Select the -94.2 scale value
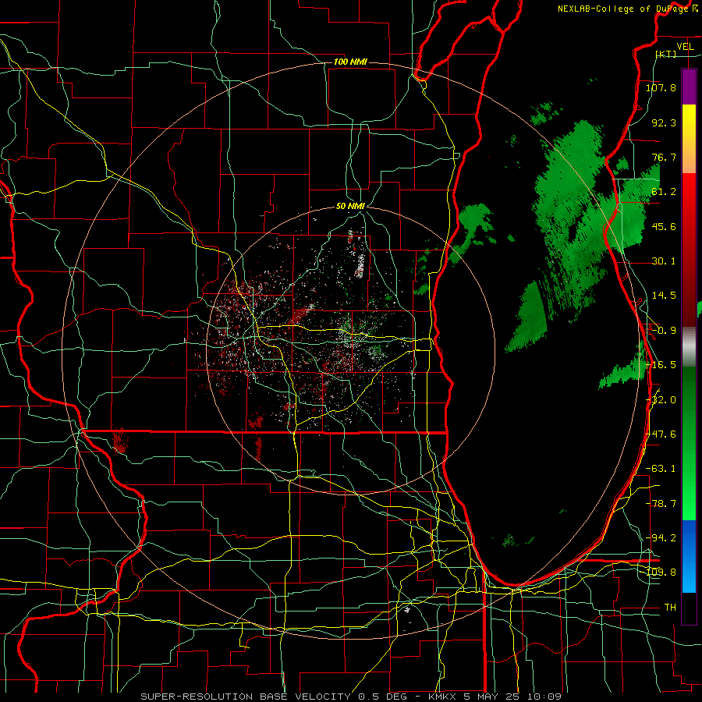 (x=661, y=537)
